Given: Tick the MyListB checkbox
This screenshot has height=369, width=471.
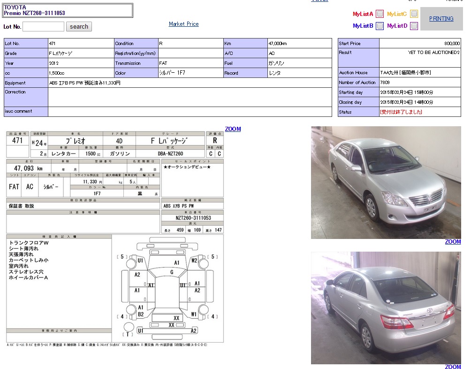Looking at the screenshot, I should [x=380, y=26].
